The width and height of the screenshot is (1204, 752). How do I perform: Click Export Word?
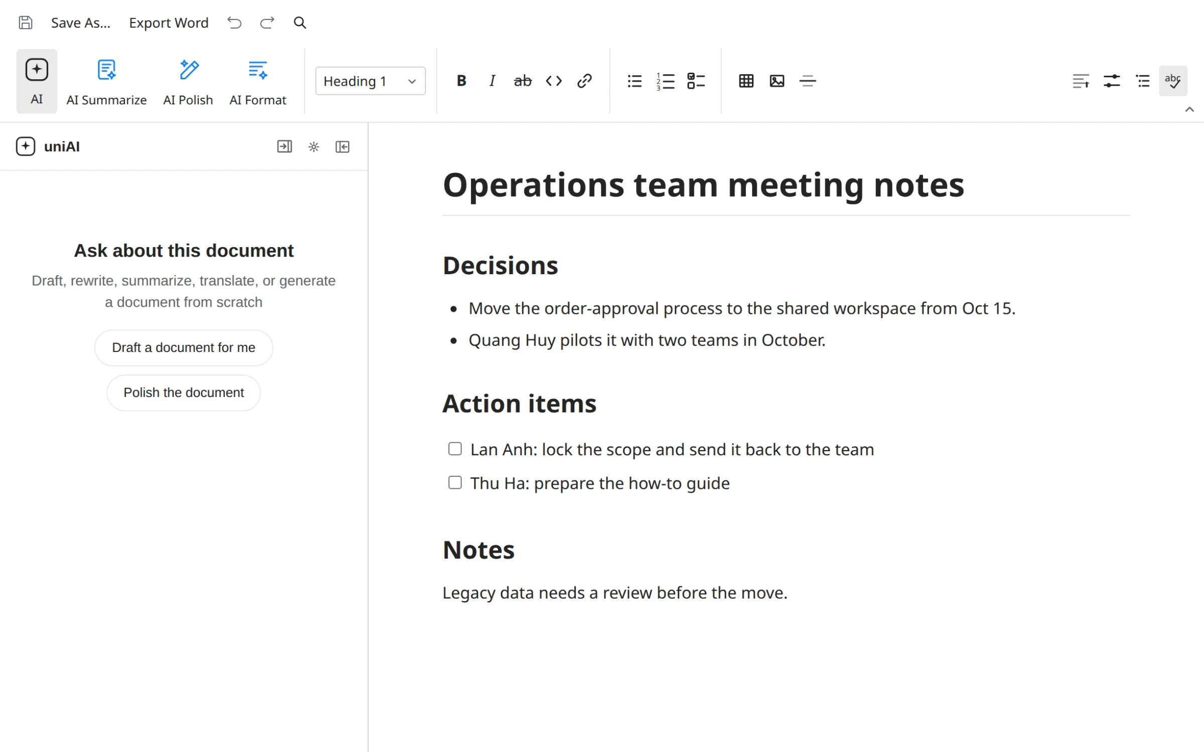coord(169,23)
